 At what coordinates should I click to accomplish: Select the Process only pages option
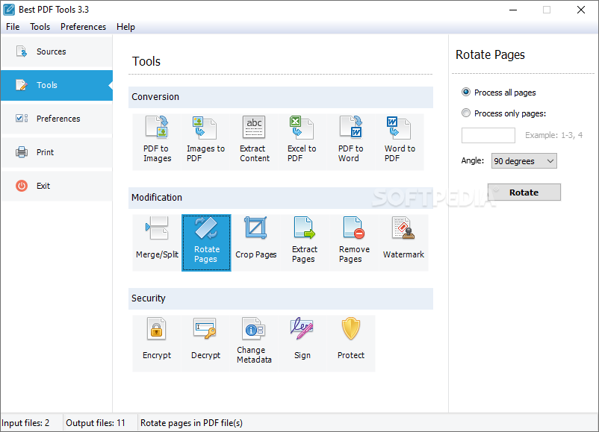(504, 113)
